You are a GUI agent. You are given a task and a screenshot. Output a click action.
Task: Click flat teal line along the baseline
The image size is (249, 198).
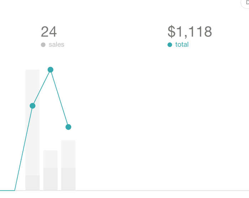(7, 190)
